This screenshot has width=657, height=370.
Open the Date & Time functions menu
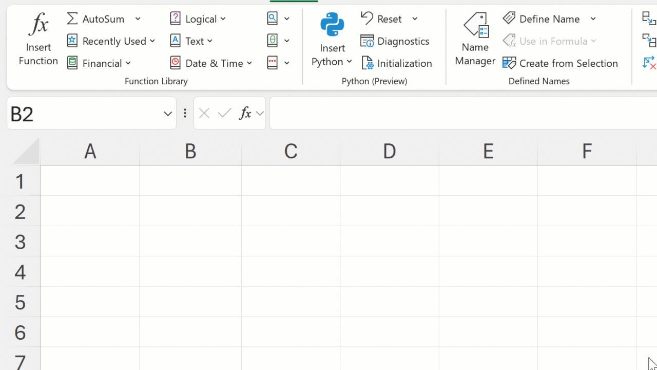tap(212, 63)
